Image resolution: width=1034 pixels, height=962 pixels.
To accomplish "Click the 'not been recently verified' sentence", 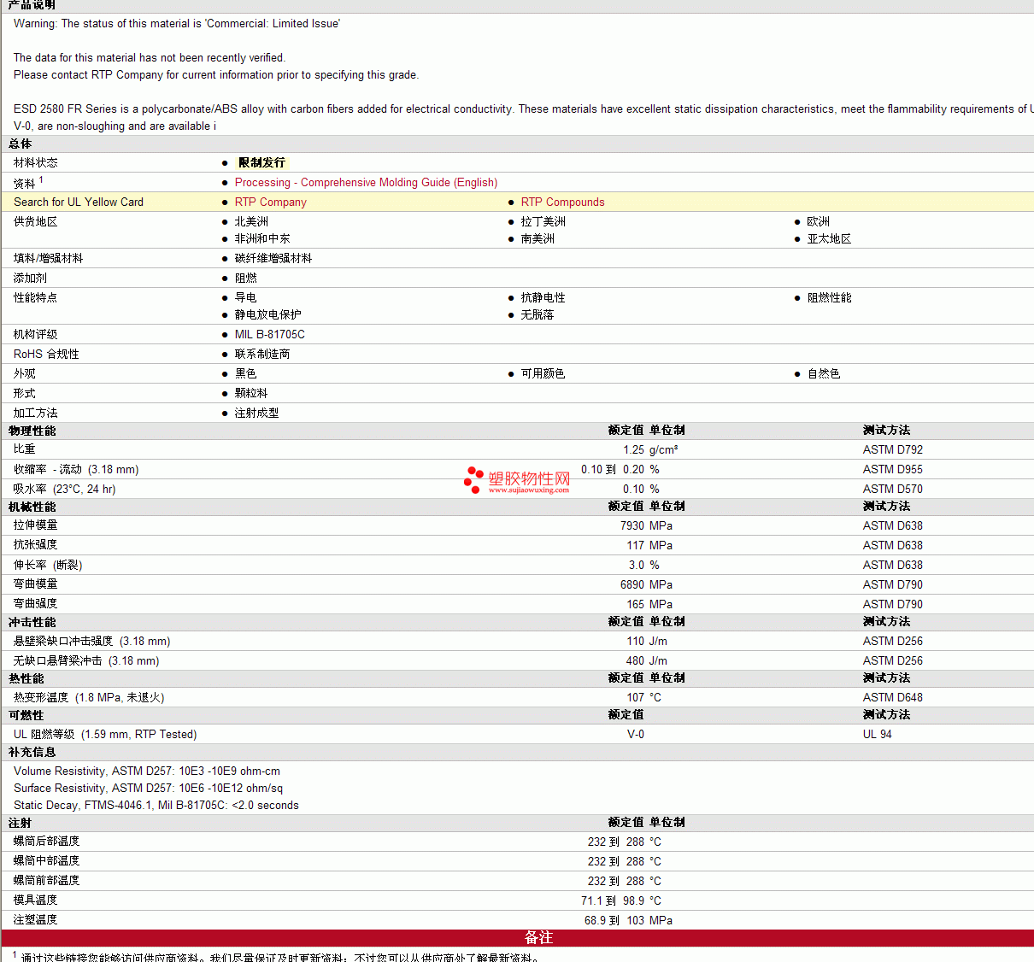I will pyautogui.click(x=150, y=57).
